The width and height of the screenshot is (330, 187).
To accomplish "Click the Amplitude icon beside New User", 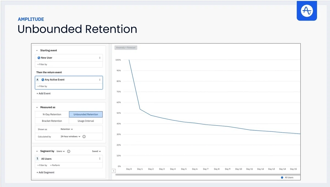I will coord(39,58).
